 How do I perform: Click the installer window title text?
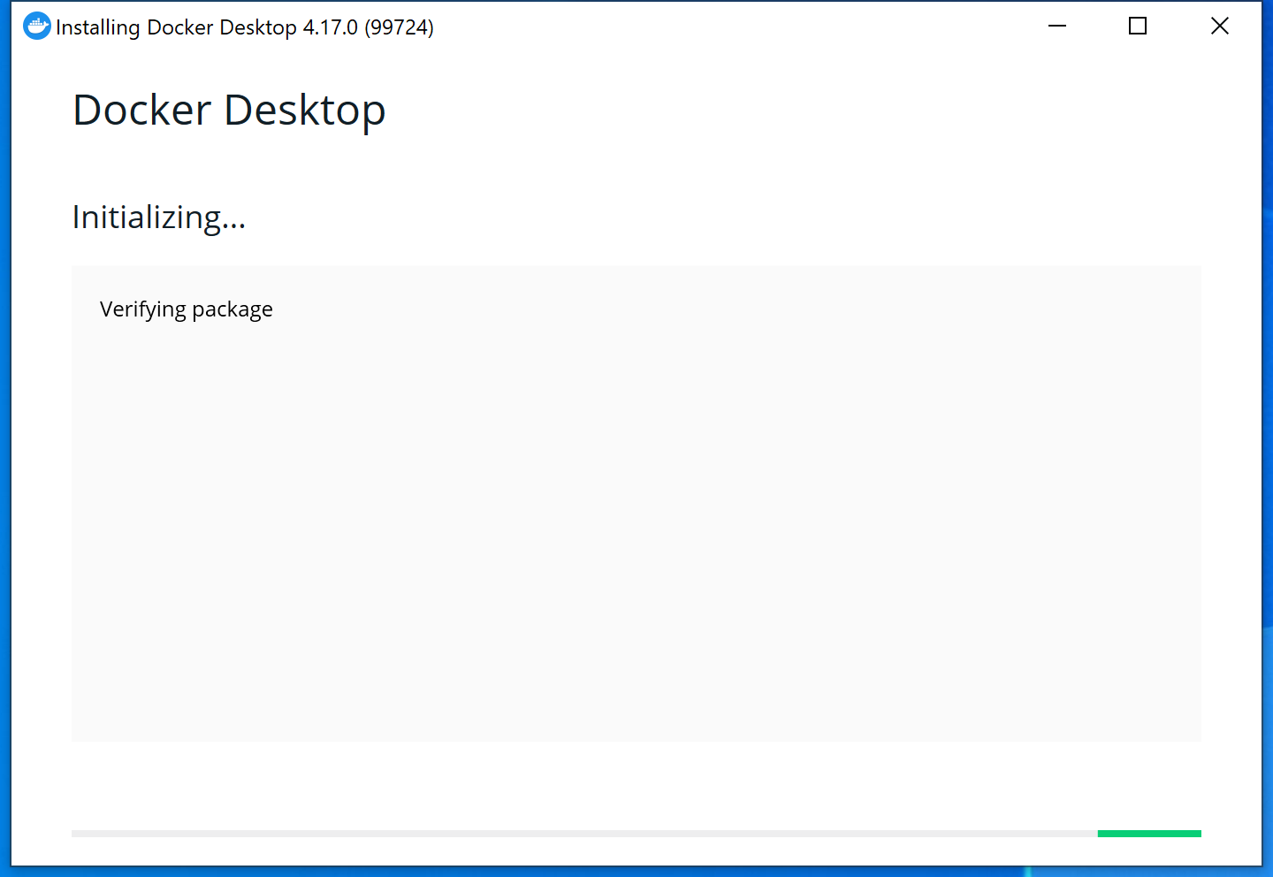(x=177, y=27)
